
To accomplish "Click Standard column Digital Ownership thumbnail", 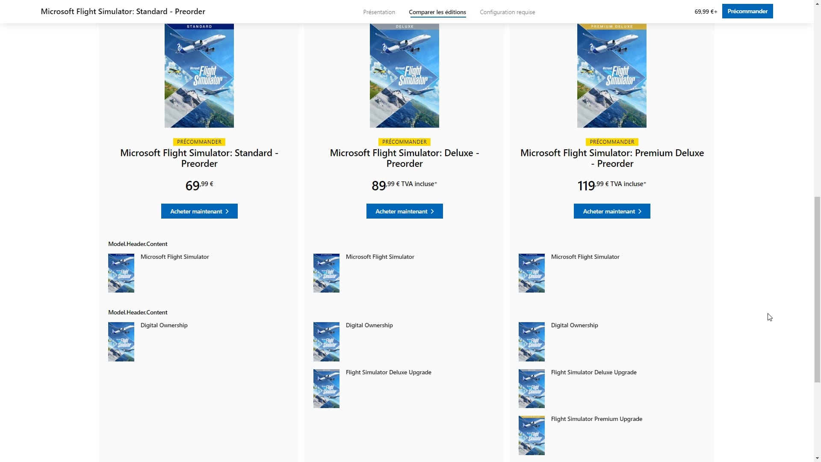I will pyautogui.click(x=121, y=342).
